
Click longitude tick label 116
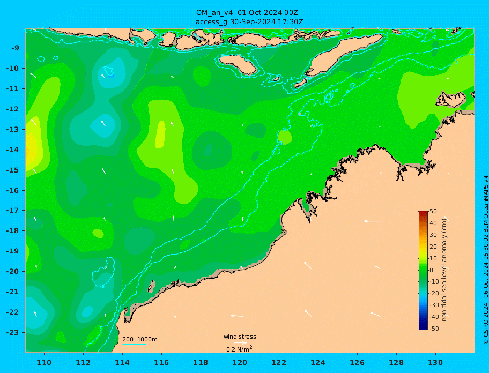(161, 362)
